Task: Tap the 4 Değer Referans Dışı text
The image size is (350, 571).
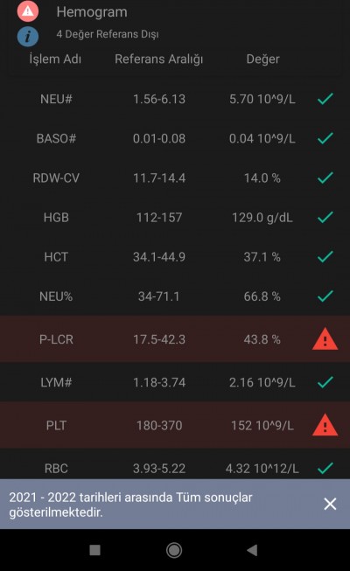Action: point(108,34)
